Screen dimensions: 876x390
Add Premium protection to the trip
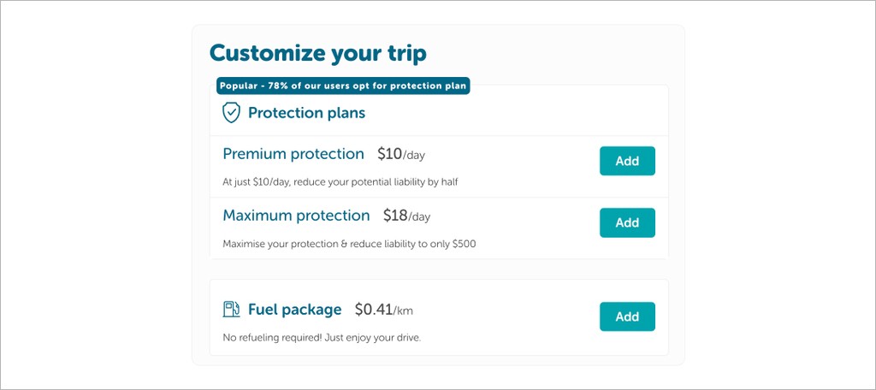click(x=627, y=161)
